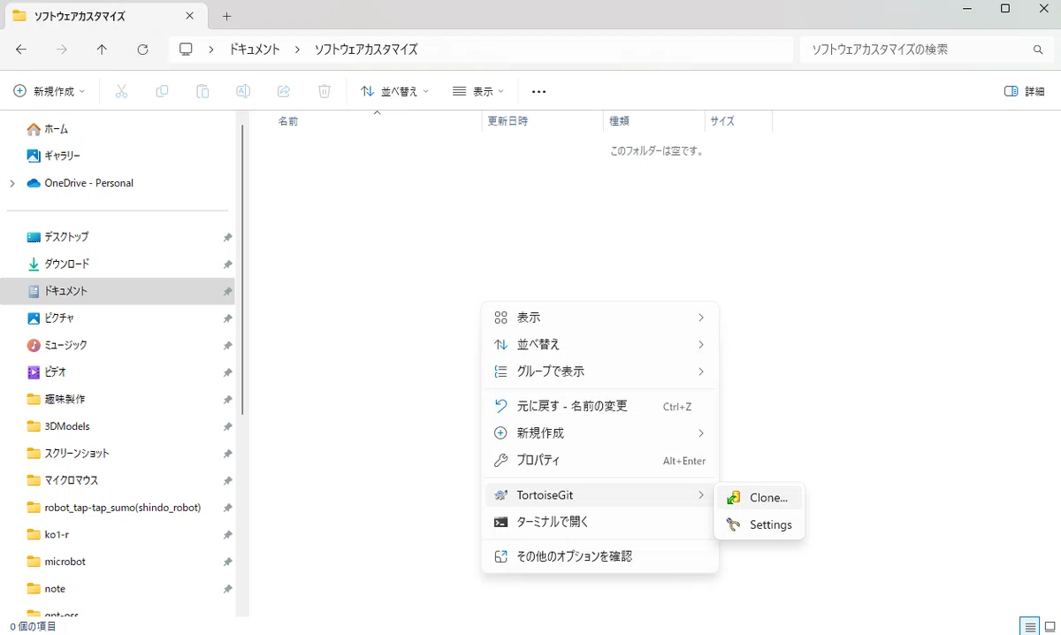Expand the OneDrive - Personal tree node
The image size is (1061, 635).
(x=11, y=183)
